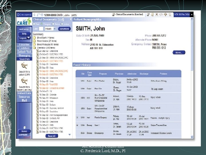Viewport: 206px width, 155px height.
Task: Open the Mail menu
Action: pyautogui.click(x=24, y=100)
